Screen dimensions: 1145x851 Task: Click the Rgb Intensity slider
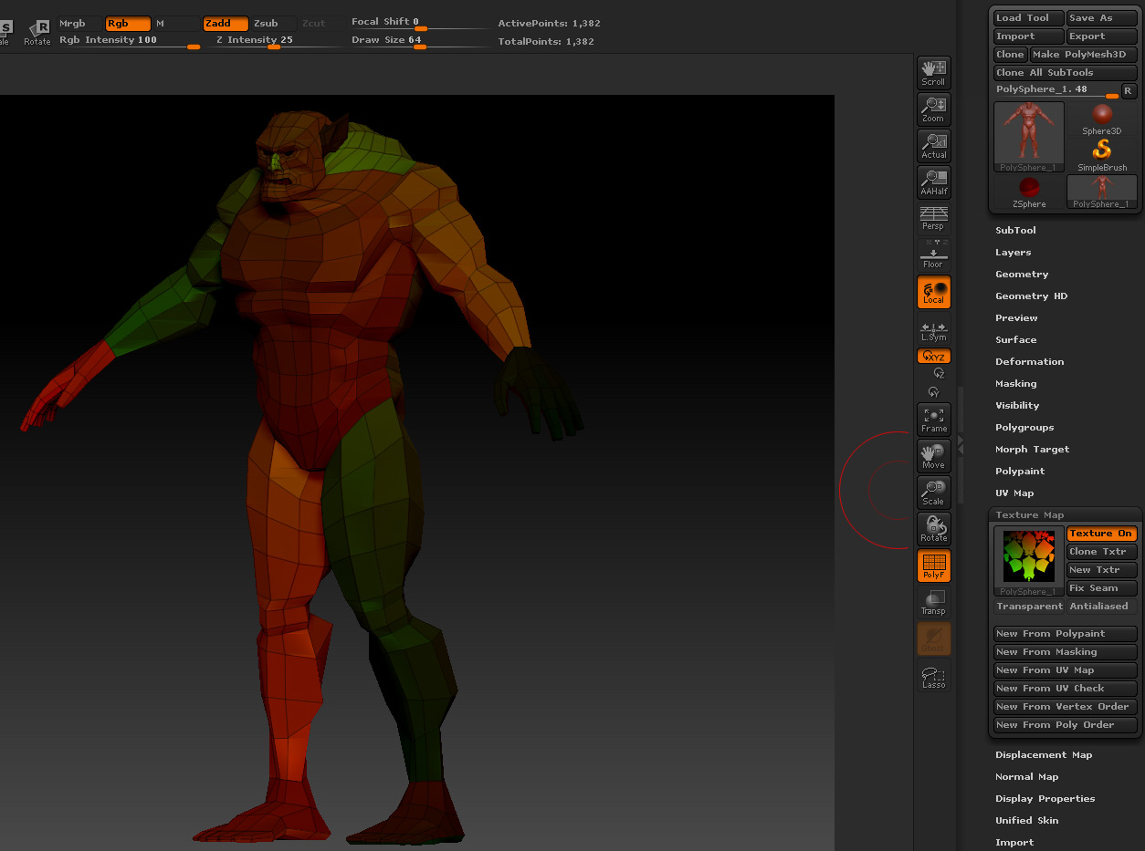(x=129, y=41)
